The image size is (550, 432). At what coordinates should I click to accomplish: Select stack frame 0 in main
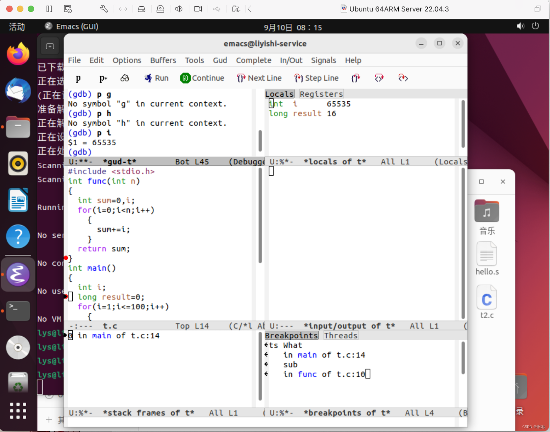point(114,336)
